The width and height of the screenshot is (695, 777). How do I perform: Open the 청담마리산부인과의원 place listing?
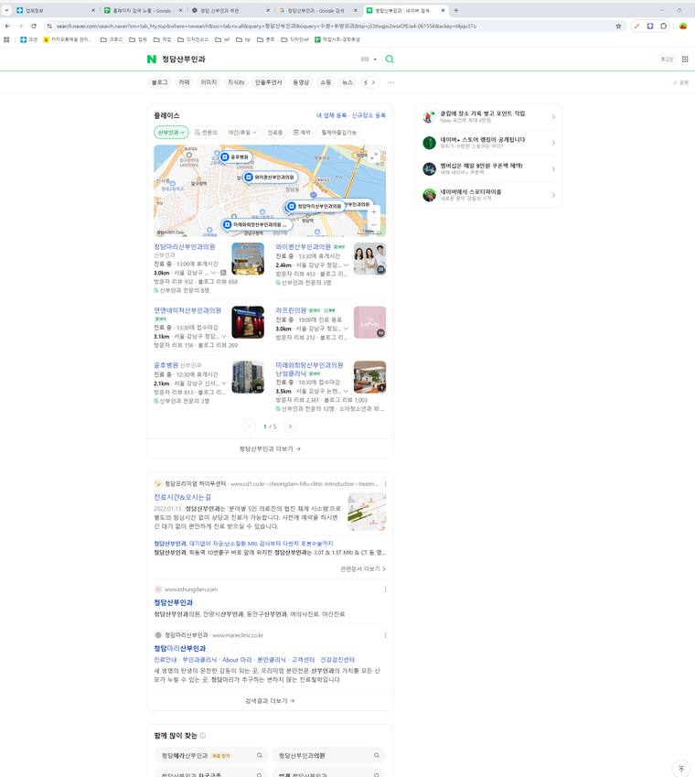185,247
